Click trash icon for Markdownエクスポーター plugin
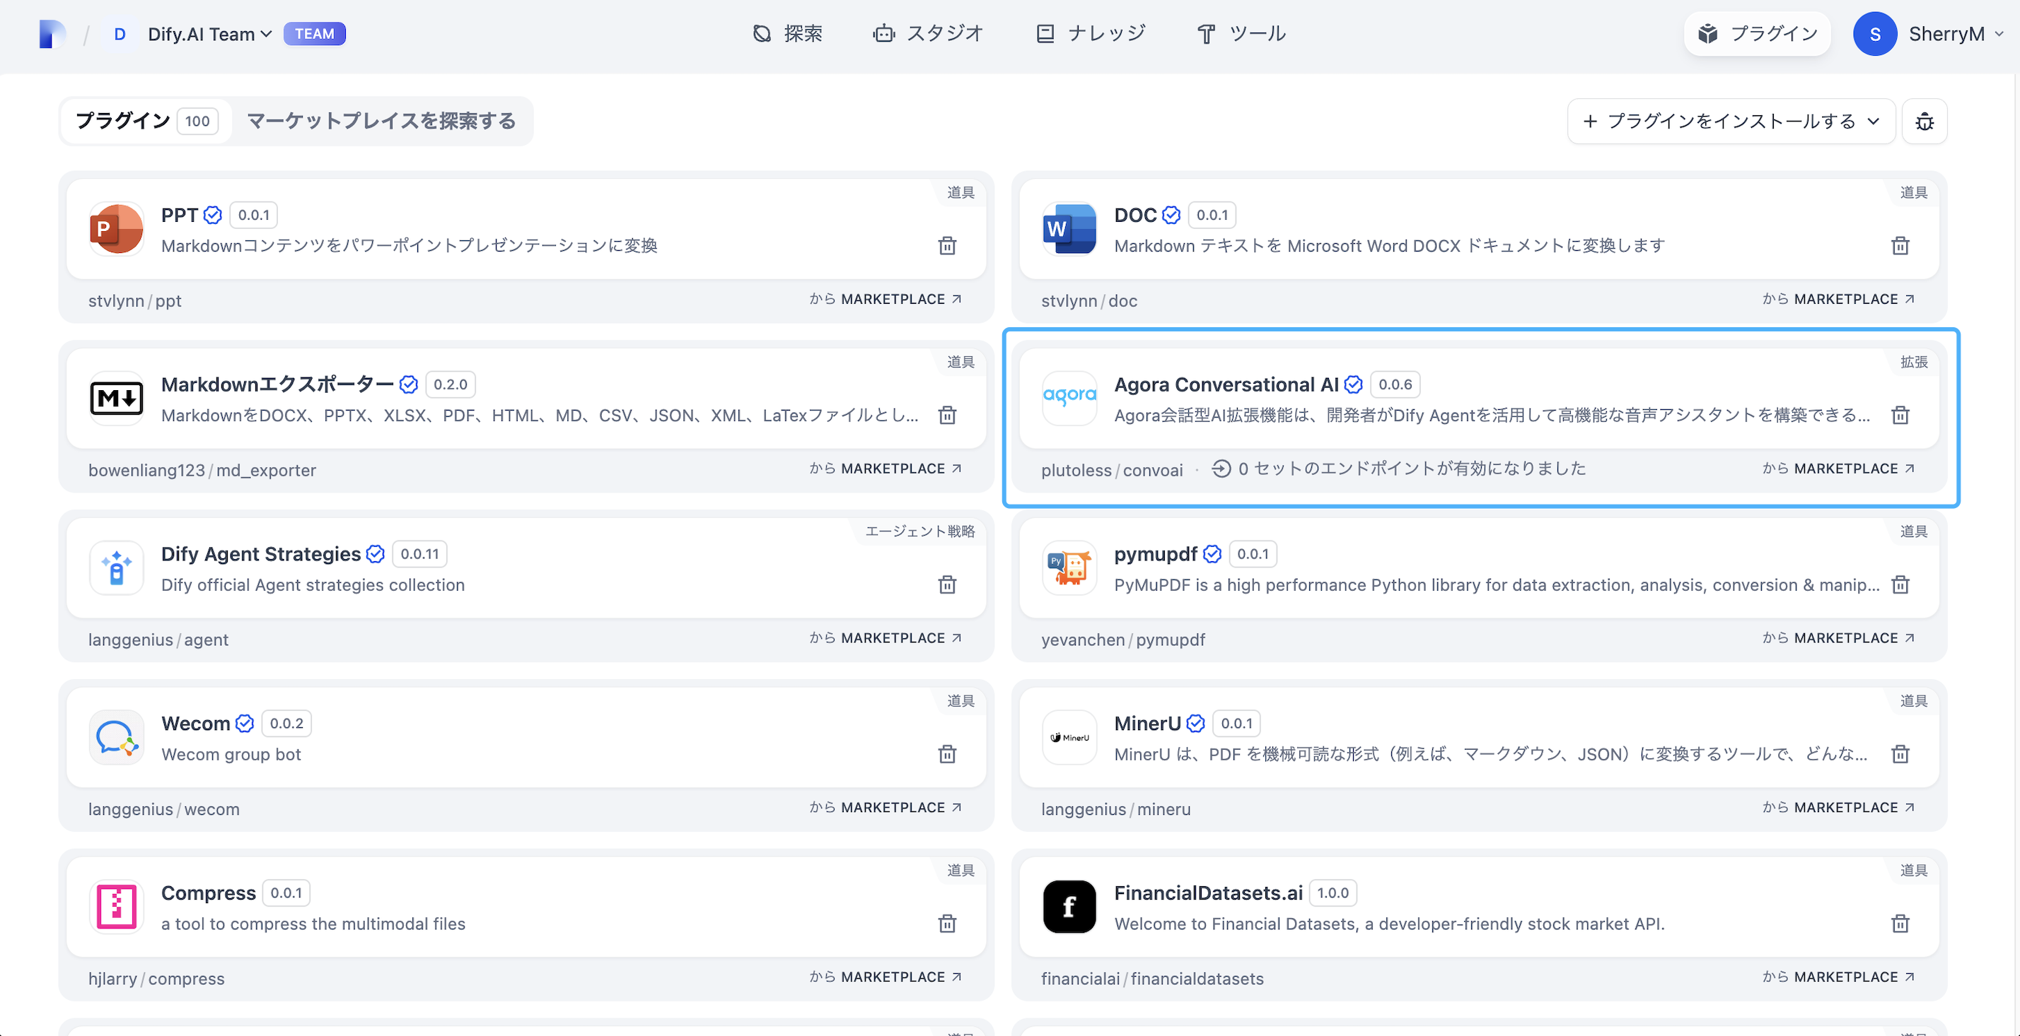 click(x=946, y=416)
